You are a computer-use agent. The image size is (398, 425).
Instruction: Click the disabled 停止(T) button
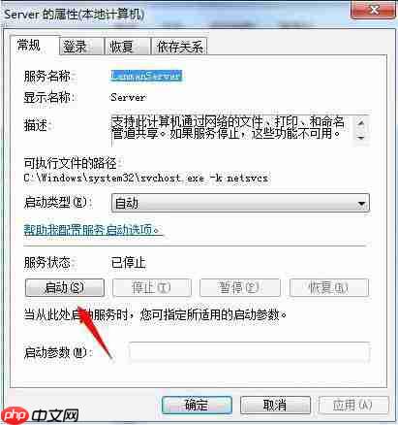coord(152,287)
